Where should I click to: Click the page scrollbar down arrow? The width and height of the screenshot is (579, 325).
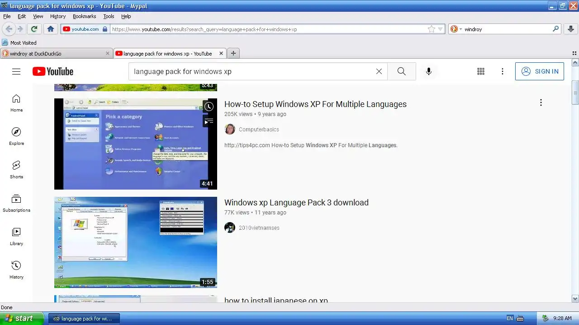click(x=575, y=298)
